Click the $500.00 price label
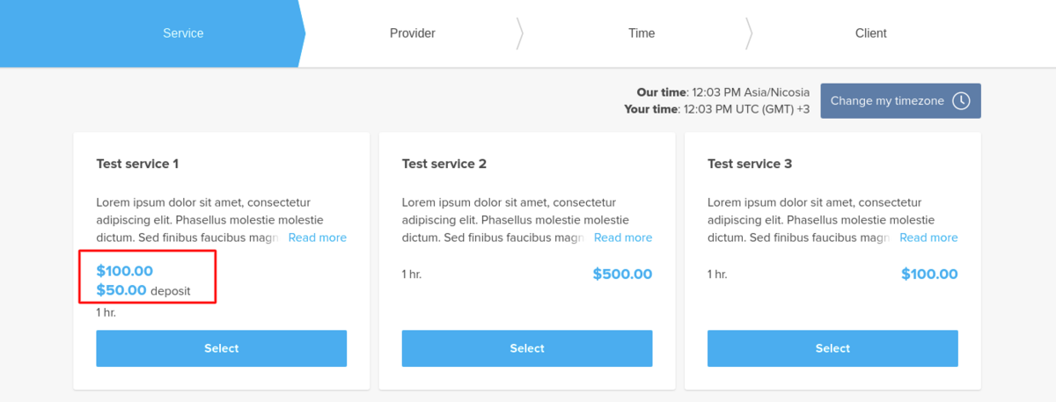This screenshot has width=1056, height=402. [x=622, y=274]
